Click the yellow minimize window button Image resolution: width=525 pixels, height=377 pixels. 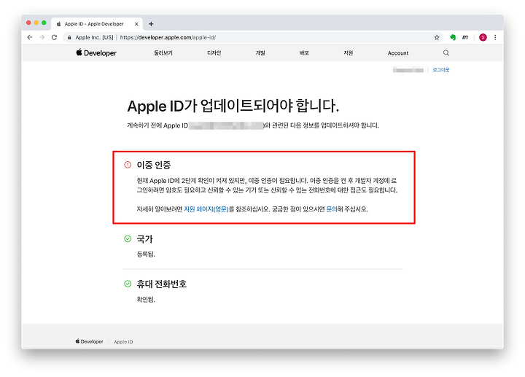[x=36, y=23]
